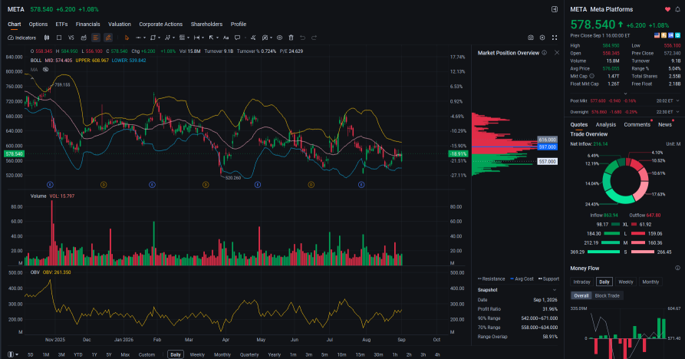The width and height of the screenshot is (685, 359).
Task: Select the comment bubble annotation tool
Action: (237, 38)
